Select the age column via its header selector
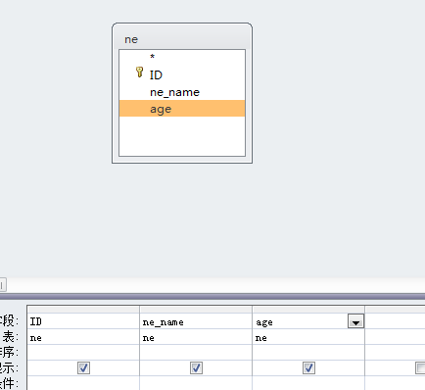Image resolution: width=425 pixels, height=390 pixels. click(308, 310)
